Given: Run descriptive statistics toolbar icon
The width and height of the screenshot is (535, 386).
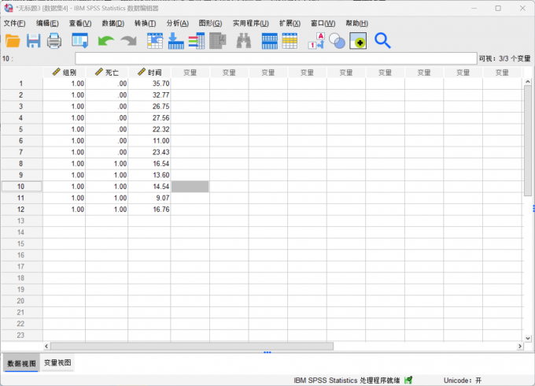Looking at the screenshot, I should [x=218, y=41].
